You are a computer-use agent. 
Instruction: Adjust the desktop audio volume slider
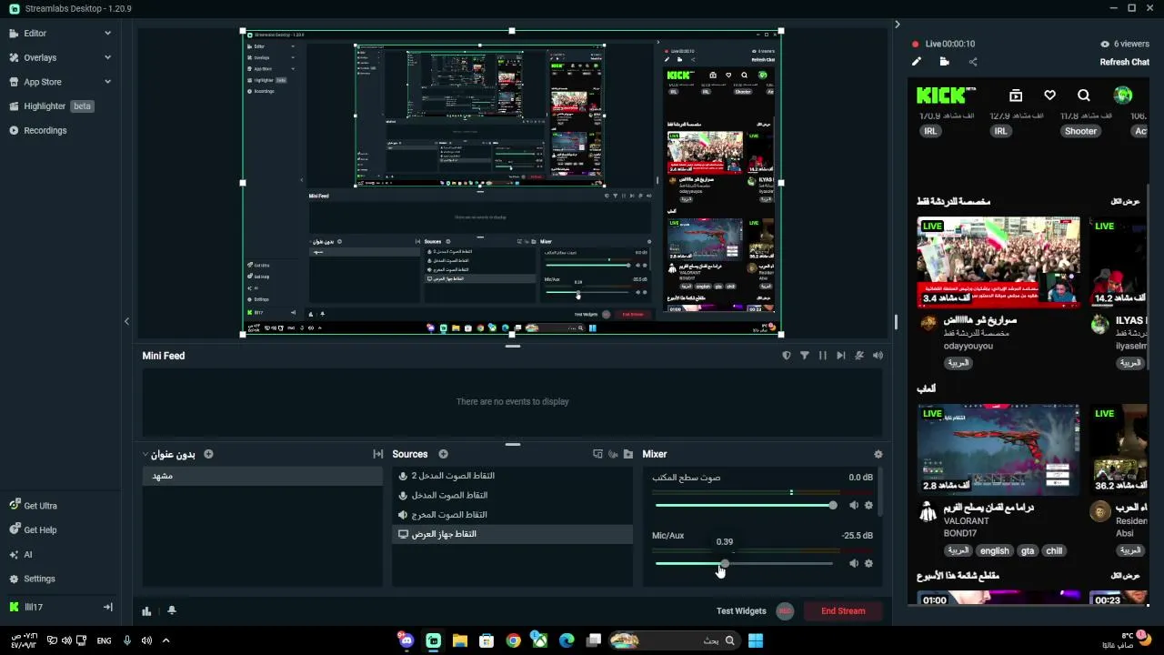(x=744, y=505)
